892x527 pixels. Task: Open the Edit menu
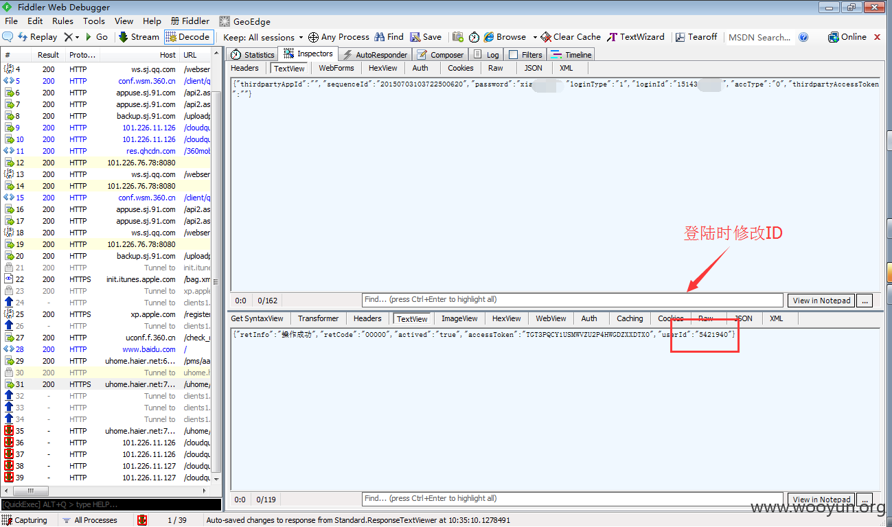pos(35,21)
